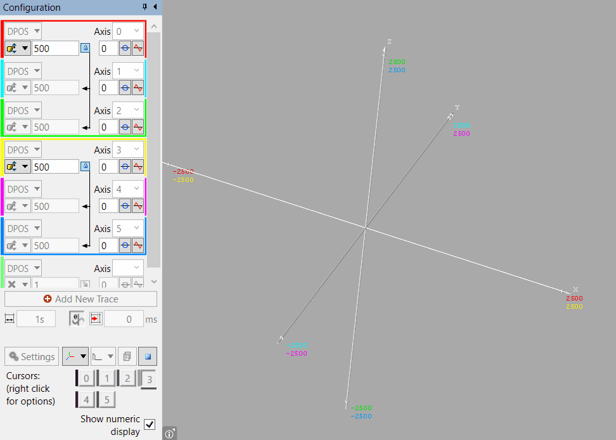Open the Settings button
Screen dimensions: 616x440
[32, 356]
